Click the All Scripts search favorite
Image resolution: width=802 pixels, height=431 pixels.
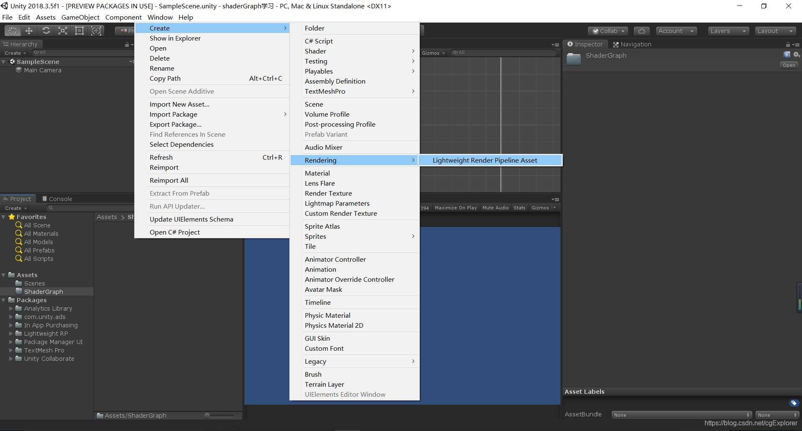[34, 259]
